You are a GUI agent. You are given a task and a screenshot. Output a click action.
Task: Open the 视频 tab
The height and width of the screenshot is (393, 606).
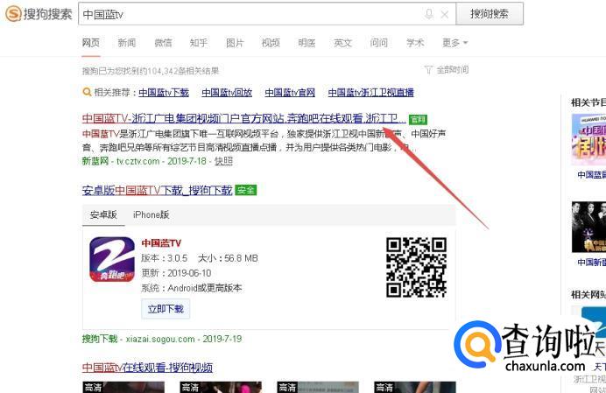tap(271, 43)
